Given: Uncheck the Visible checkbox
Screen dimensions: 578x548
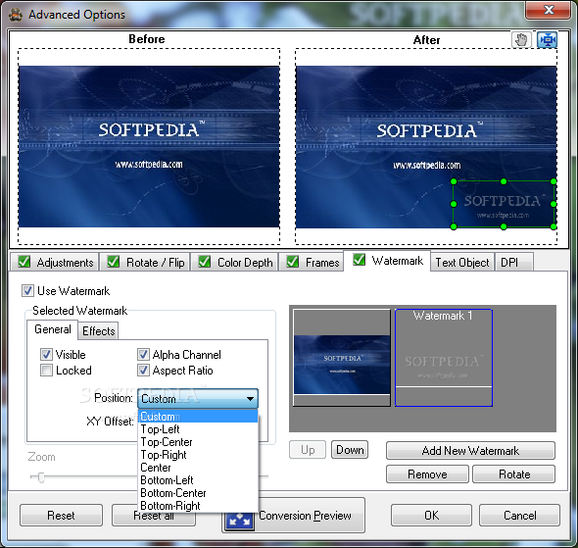Looking at the screenshot, I should pos(46,355).
